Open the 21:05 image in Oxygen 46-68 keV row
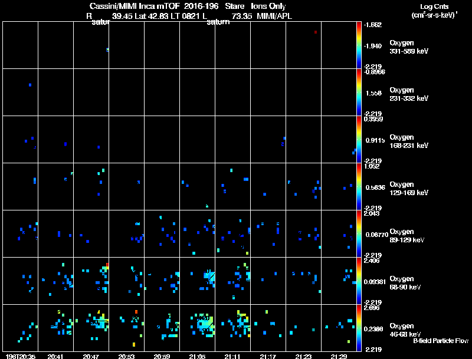472x359 pixels. tap(198, 328)
